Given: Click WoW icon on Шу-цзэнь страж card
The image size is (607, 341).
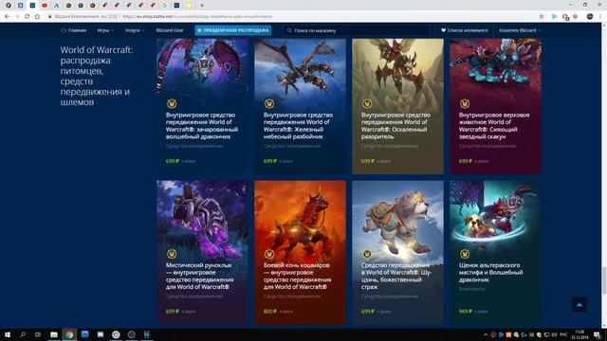Looking at the screenshot, I should [x=367, y=254].
